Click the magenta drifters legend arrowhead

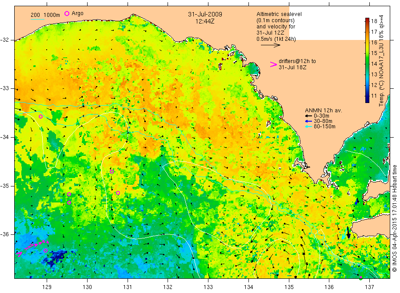(x=273, y=64)
